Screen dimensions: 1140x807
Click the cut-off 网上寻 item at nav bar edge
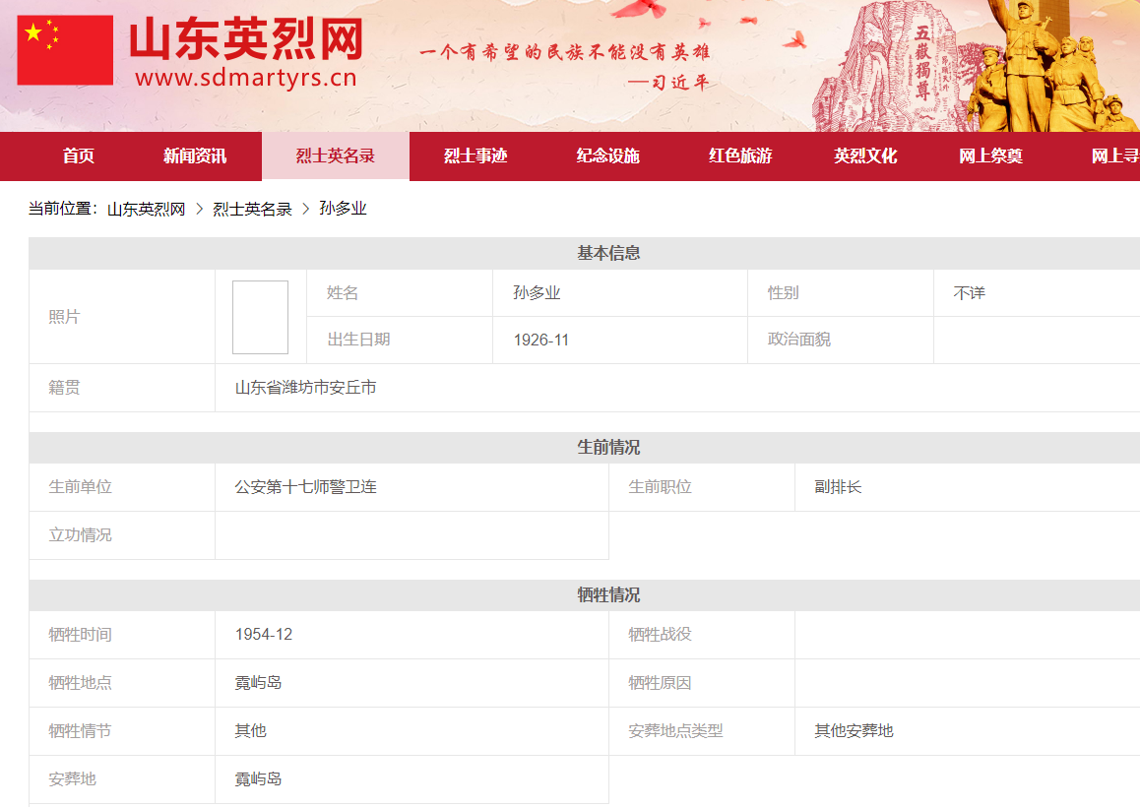pos(1114,156)
